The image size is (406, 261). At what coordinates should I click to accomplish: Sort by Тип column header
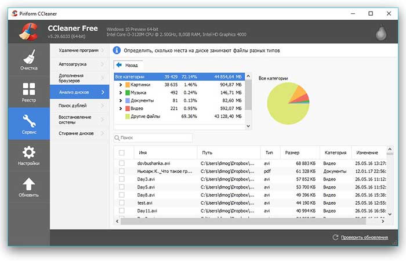click(x=270, y=153)
